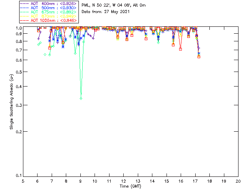Click the x-axis tick label '16'

181,181
